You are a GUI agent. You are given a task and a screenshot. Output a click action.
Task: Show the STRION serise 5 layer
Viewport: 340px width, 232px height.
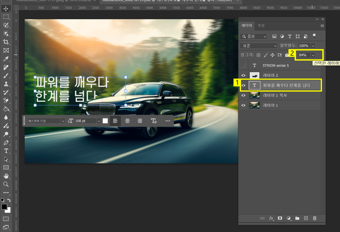243,65
